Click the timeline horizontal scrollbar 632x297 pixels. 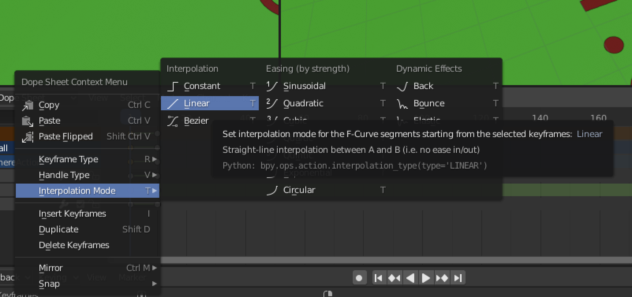(x=396, y=260)
